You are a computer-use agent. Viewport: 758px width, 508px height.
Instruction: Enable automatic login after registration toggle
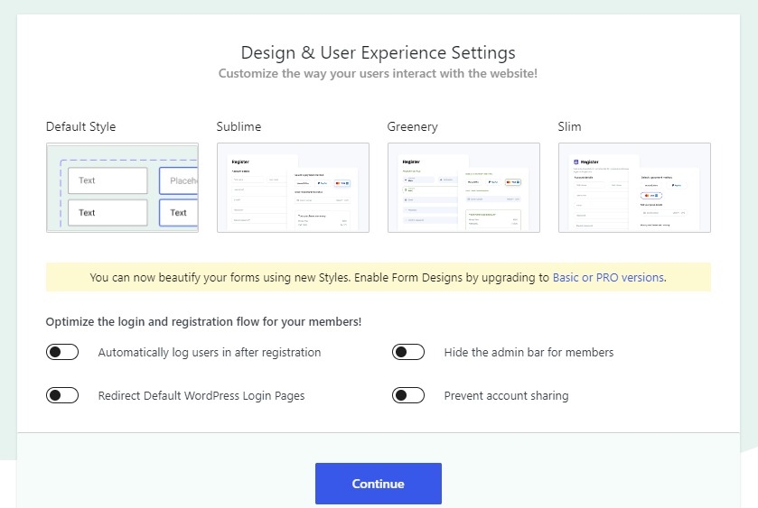coord(62,352)
